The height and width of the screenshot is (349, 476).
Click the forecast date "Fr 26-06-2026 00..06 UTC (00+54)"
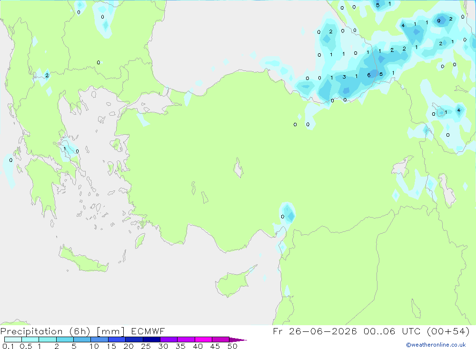pos(371,331)
